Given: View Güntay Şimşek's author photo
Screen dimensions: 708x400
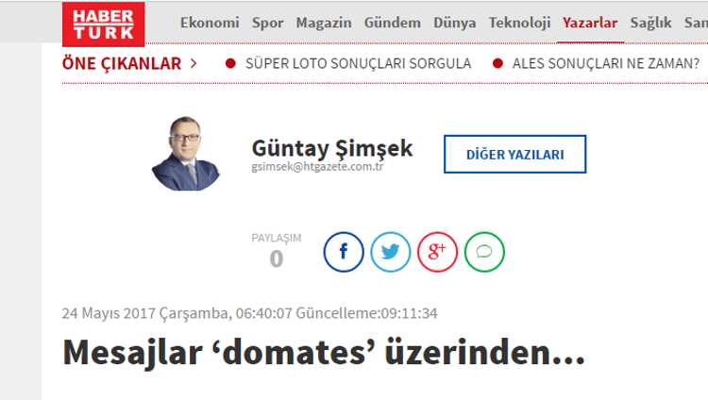Looking at the screenshot, I should pos(186,154).
